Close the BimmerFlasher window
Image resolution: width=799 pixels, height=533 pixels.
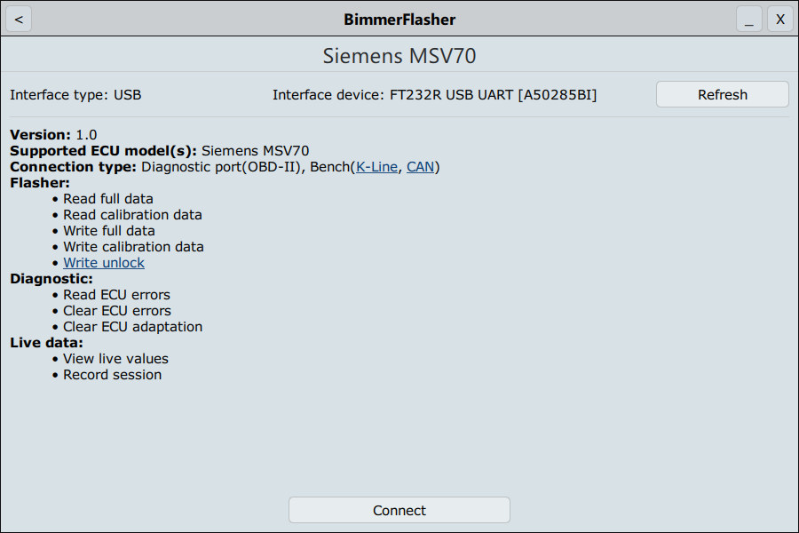click(x=780, y=19)
